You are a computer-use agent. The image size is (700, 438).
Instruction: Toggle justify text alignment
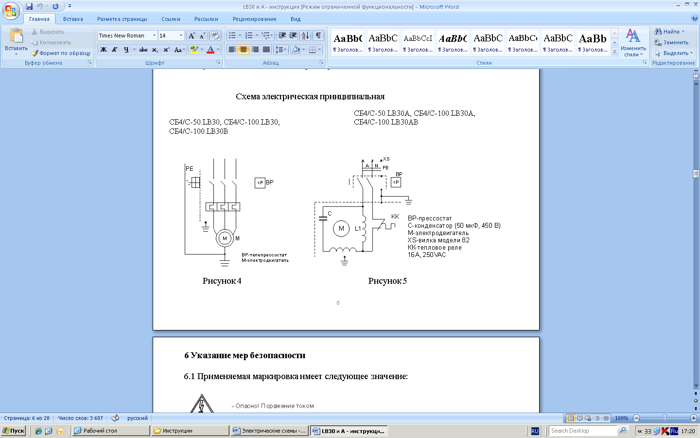coord(266,50)
